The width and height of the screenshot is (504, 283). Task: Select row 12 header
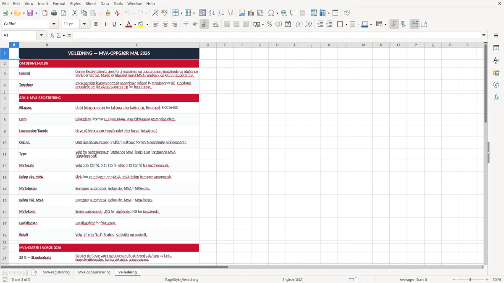click(x=5, y=166)
